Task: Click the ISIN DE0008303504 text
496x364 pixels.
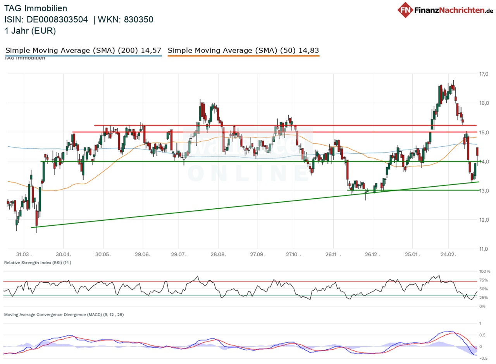Action: (46, 20)
